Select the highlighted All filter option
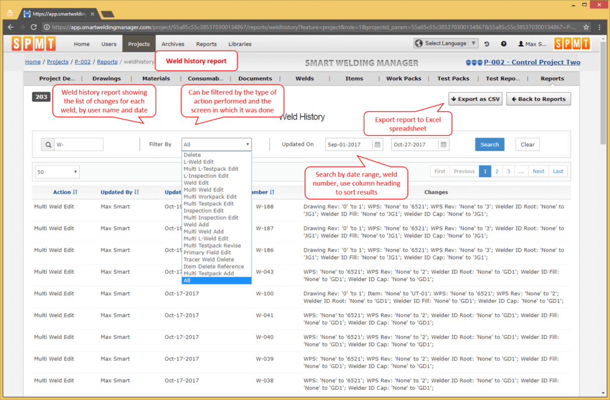Image resolution: width=610 pixels, height=400 pixels. (216, 280)
